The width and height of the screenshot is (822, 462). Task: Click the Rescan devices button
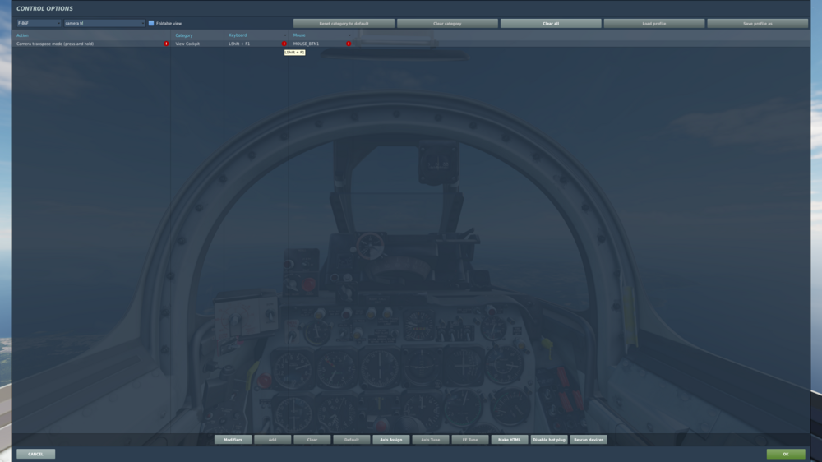coord(589,440)
